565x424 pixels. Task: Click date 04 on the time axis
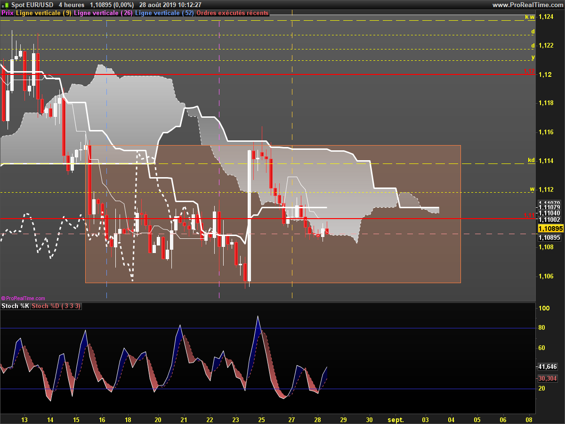click(451, 419)
